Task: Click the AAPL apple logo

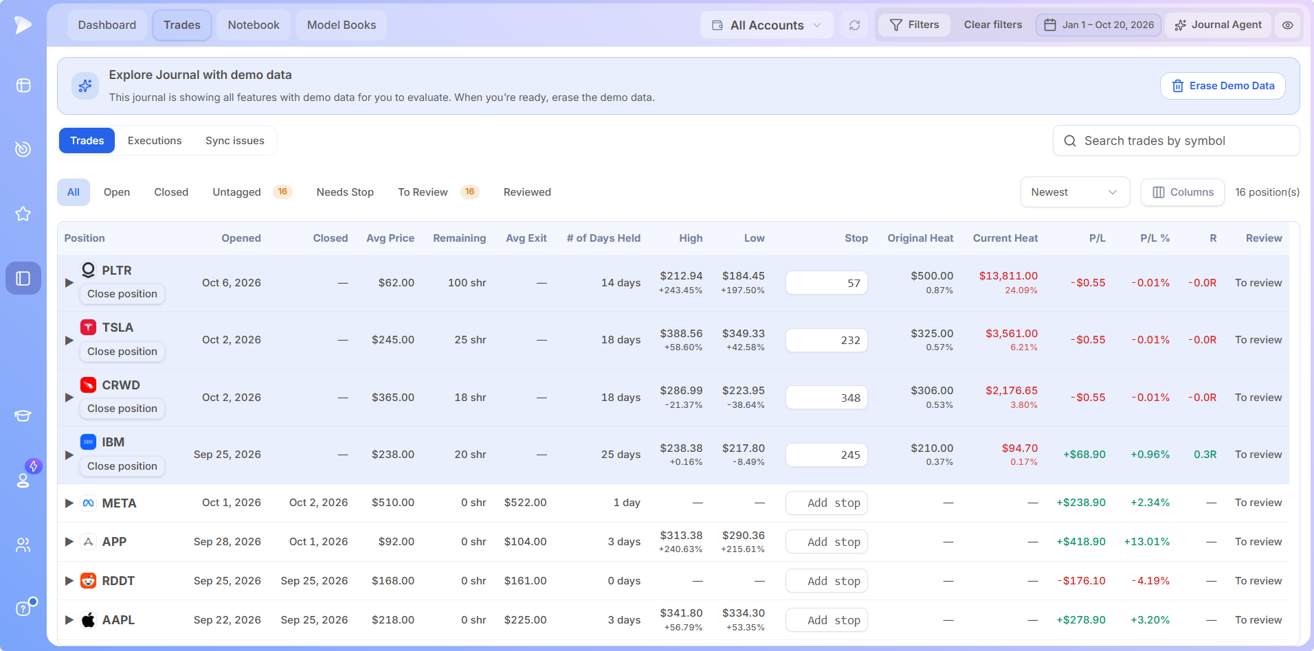Action: pos(88,619)
